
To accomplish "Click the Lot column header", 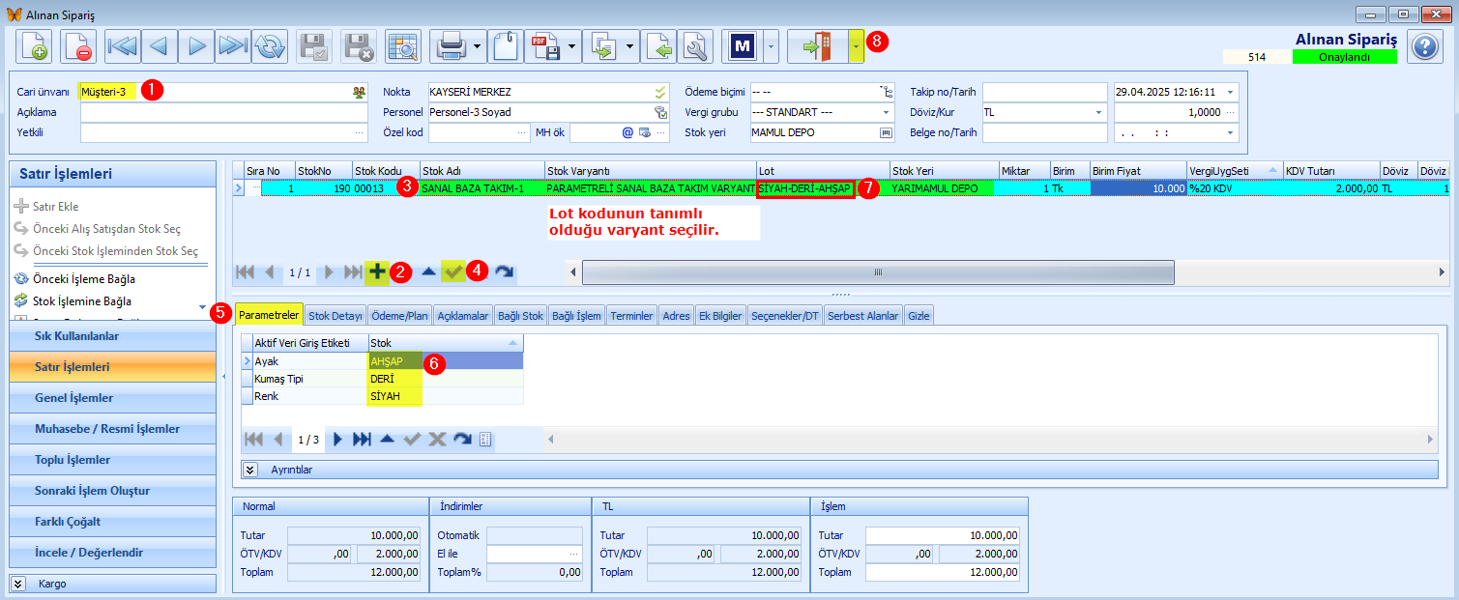I will (822, 170).
